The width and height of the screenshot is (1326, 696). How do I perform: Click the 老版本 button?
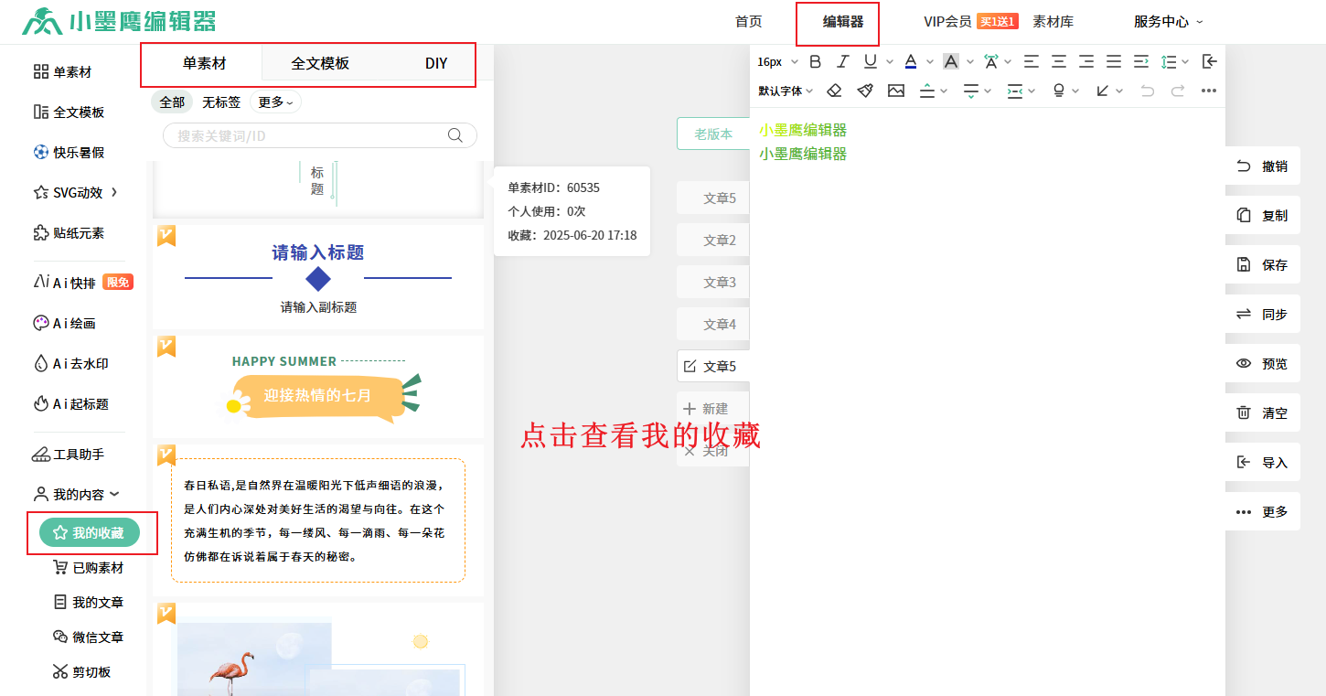tap(713, 134)
